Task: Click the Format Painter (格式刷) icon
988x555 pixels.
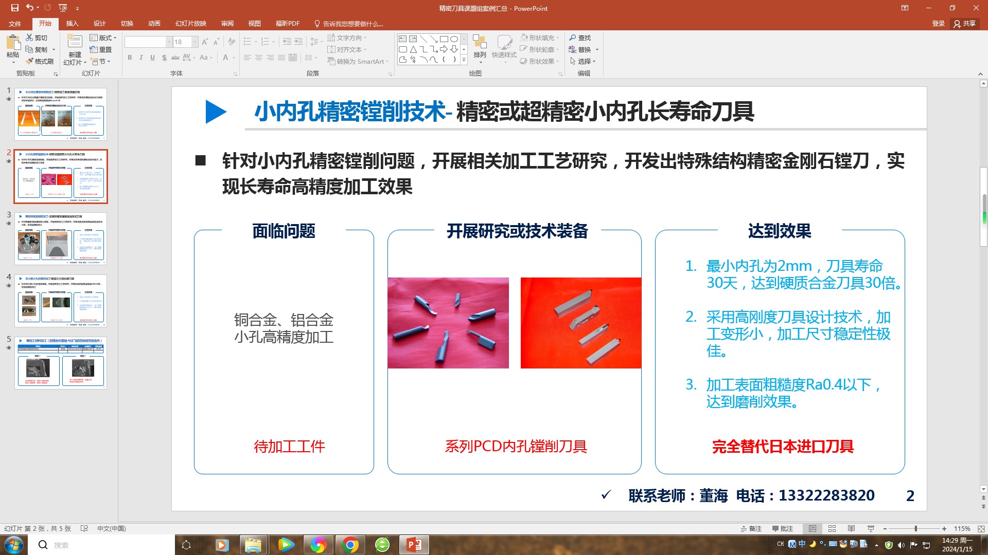Action: [30, 61]
